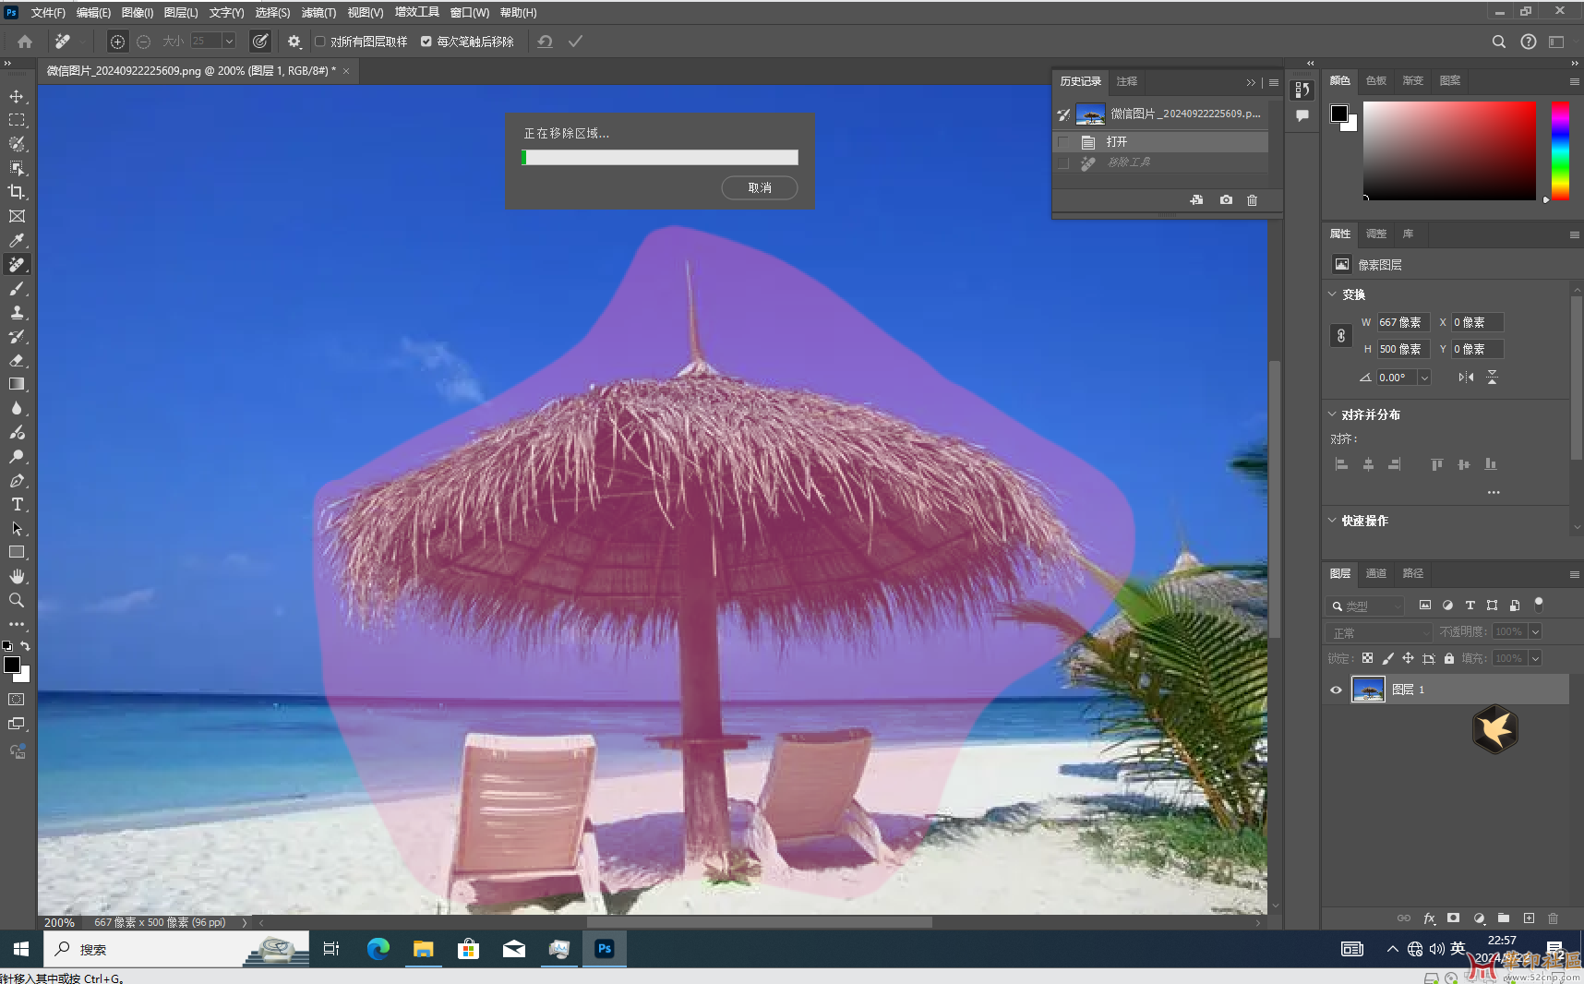Select the Pen tool
This screenshot has height=984, width=1584.
tap(17, 480)
